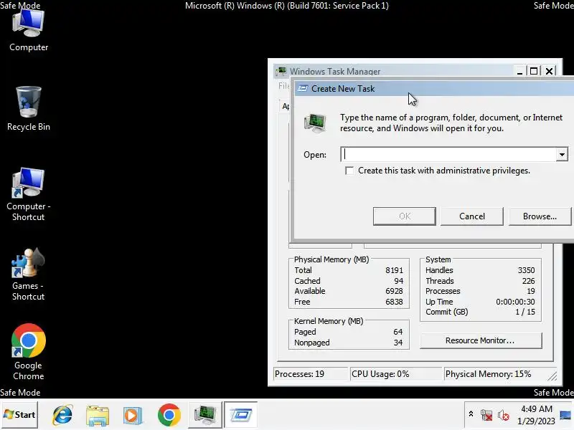Open the muted volume tray icon
This screenshot has width=574, height=430.
pos(504,415)
